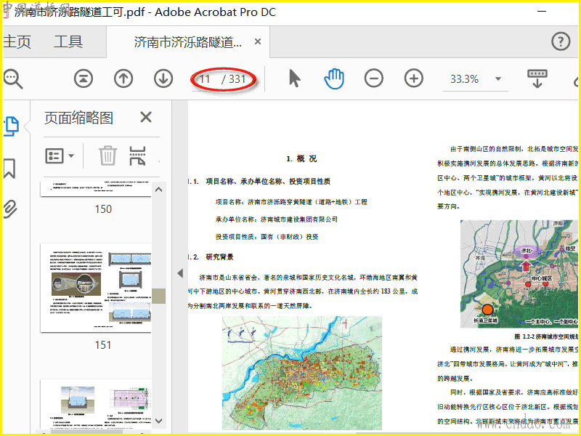Click the page label 150 text
Screen dimensions: 581x436
103,209
